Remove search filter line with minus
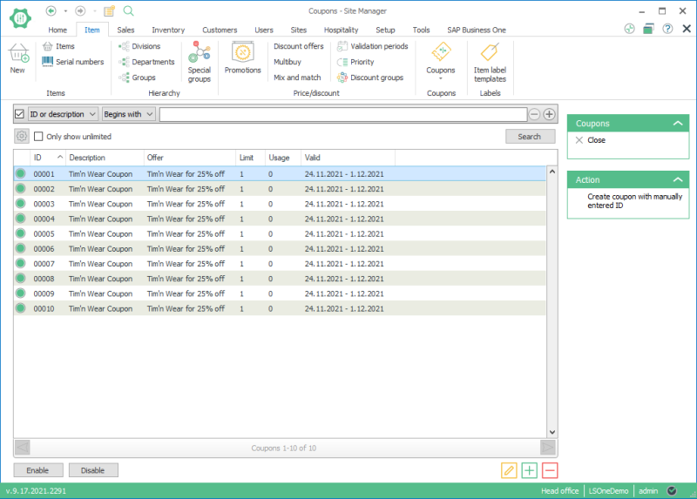The image size is (697, 499). coord(534,114)
